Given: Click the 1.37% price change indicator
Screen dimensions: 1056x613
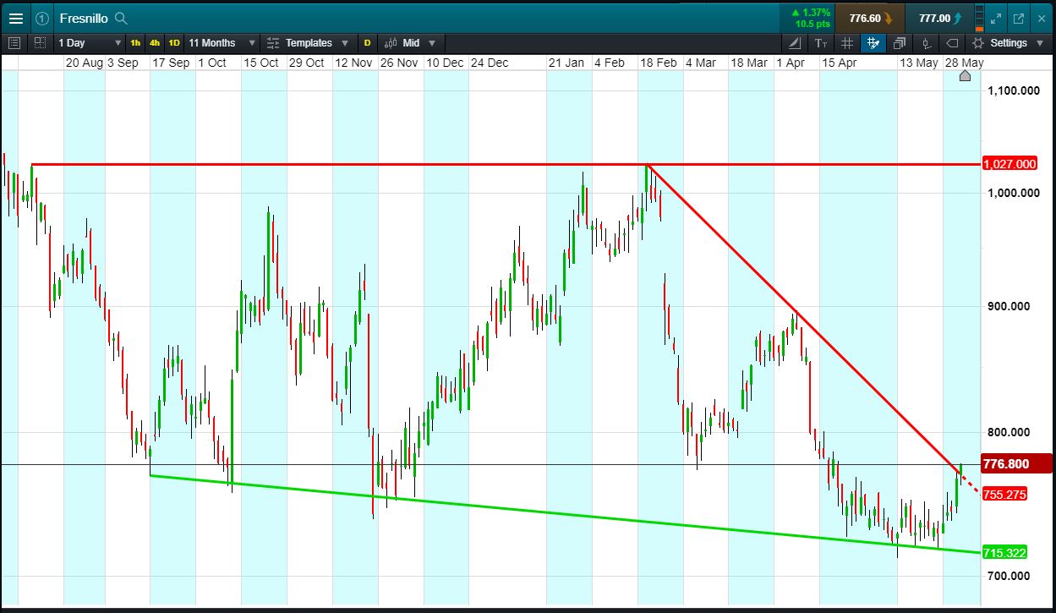Looking at the screenshot, I should pyautogui.click(x=810, y=18).
